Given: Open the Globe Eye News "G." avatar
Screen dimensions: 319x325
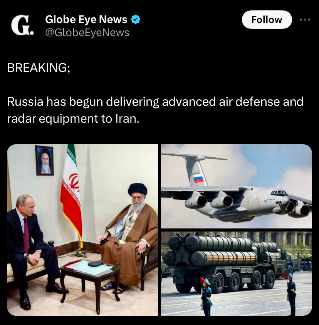Looking at the screenshot, I should [22, 25].
